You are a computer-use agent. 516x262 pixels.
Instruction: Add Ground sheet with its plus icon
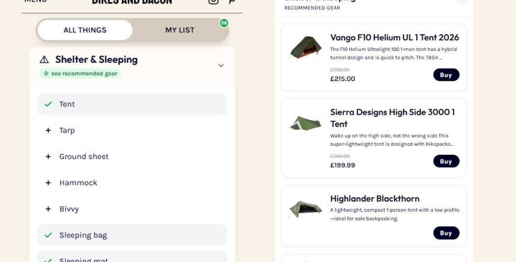(x=48, y=157)
